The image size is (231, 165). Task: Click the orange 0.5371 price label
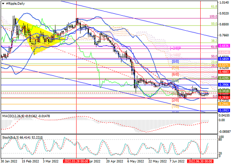(225, 65)
